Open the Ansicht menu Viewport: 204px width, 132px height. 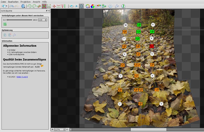pos(36,2)
